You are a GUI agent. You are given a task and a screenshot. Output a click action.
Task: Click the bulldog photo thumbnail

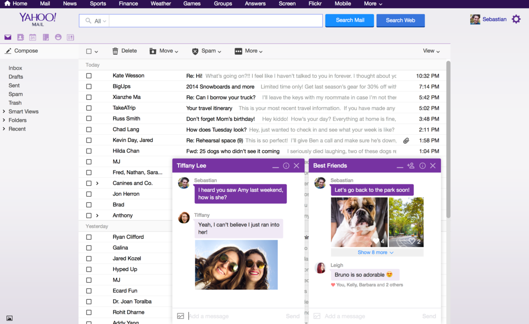coord(359,222)
